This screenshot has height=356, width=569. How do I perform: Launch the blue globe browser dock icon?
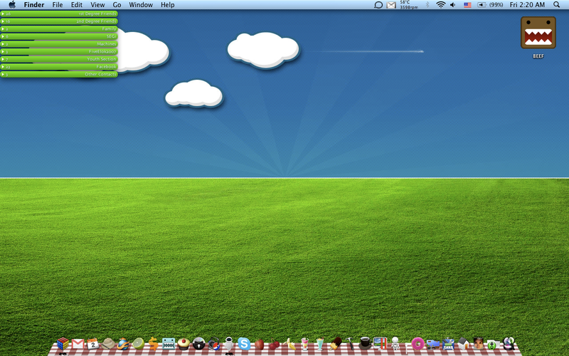[x=123, y=344]
